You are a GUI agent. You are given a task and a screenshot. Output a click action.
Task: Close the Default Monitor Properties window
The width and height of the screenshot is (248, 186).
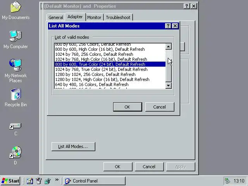click(x=194, y=6)
